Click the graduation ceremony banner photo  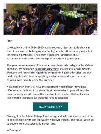point(50,19)
